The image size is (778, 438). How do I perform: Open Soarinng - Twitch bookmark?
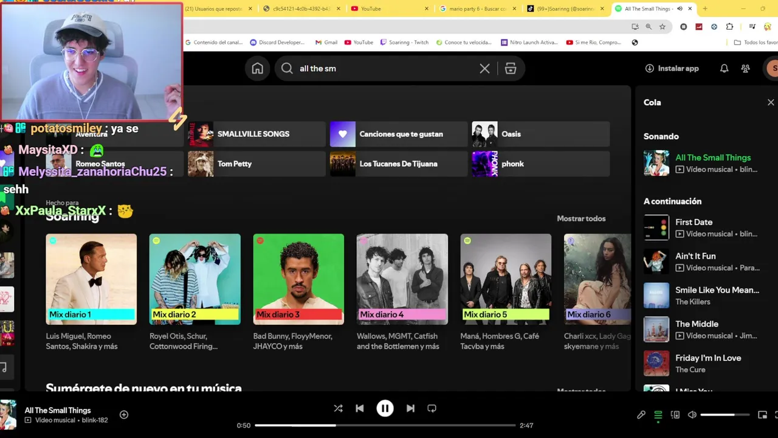pyautogui.click(x=404, y=43)
